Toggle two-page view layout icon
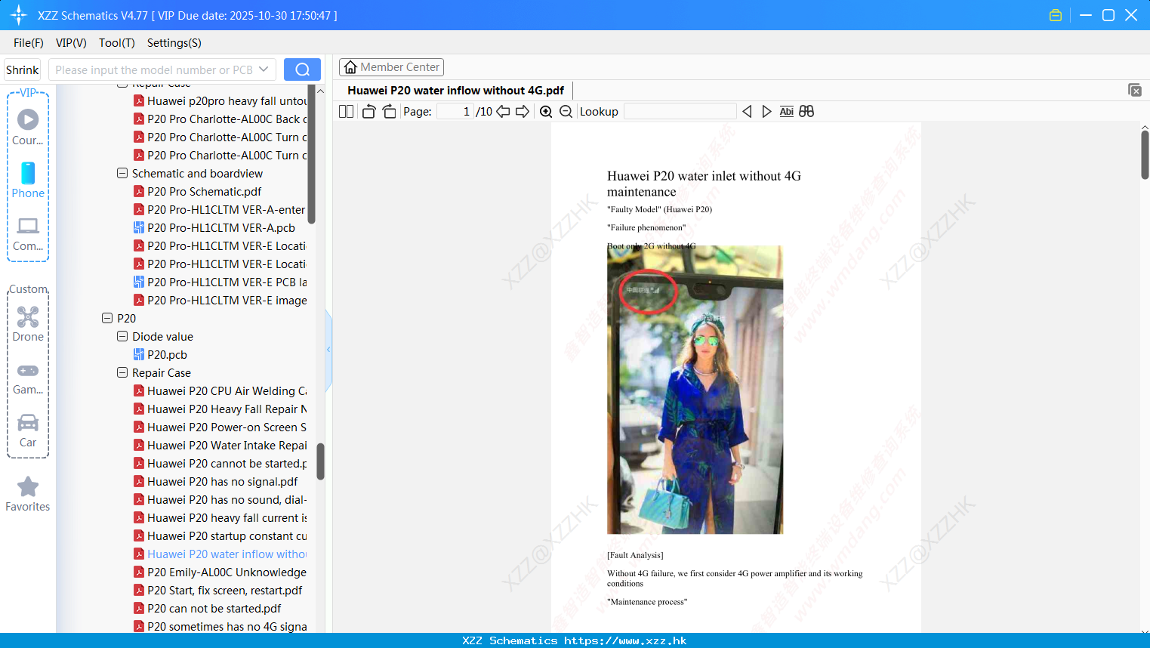 pyautogui.click(x=346, y=111)
